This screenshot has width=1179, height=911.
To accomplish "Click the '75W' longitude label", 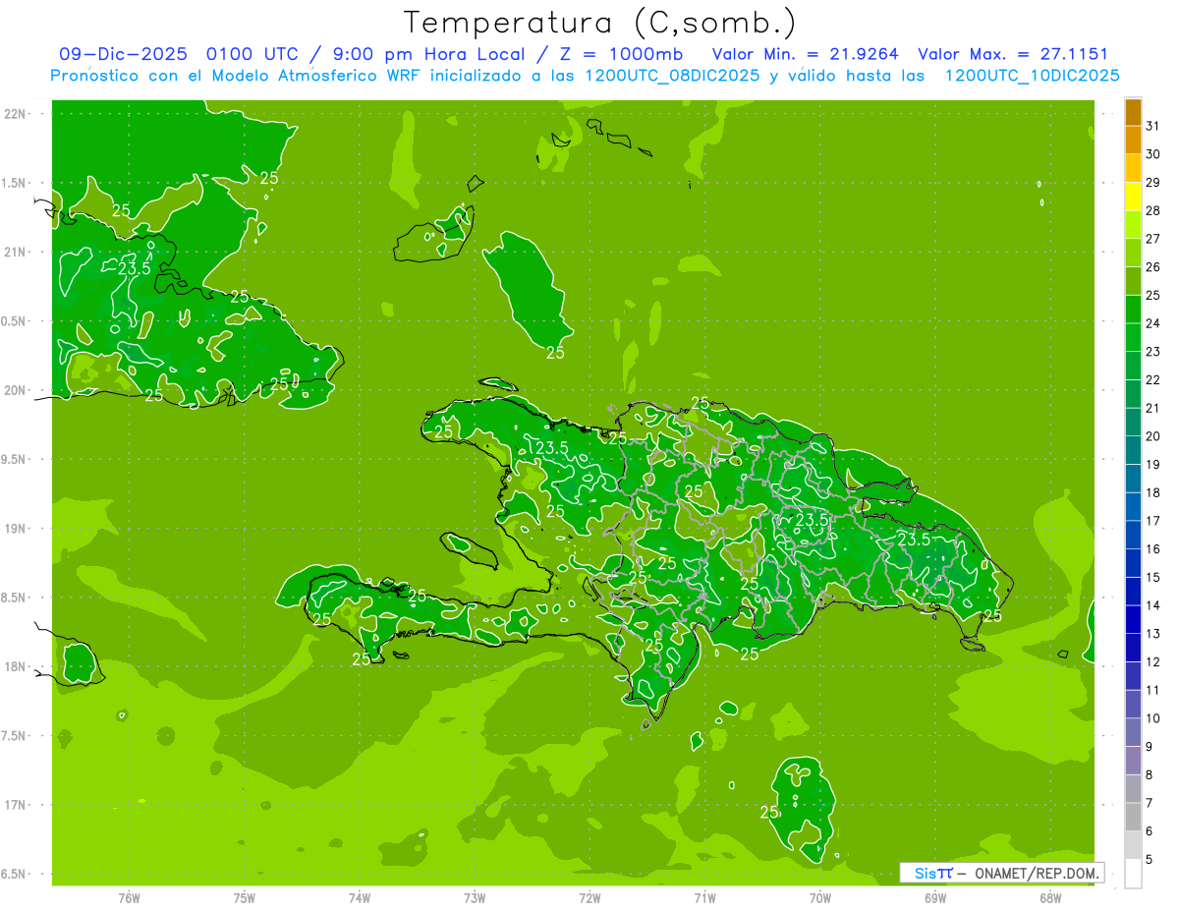I will pyautogui.click(x=245, y=897).
